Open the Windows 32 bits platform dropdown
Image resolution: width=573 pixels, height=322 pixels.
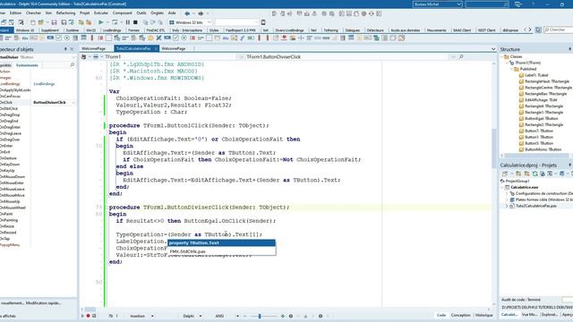click(x=210, y=22)
